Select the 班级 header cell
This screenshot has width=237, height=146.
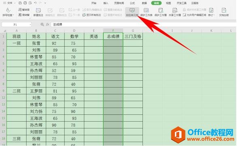point(17,36)
